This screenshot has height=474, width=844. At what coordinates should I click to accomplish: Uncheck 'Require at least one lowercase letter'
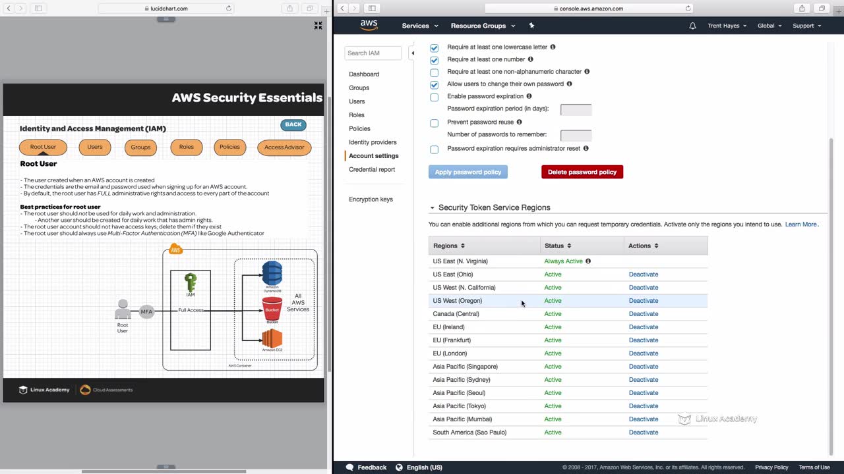(x=434, y=48)
